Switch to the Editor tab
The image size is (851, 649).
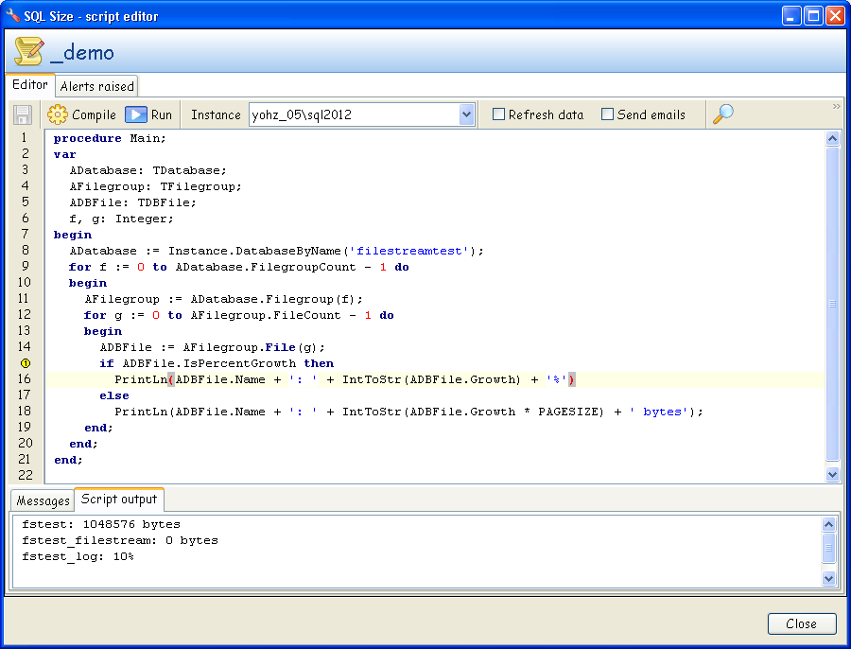tap(30, 85)
